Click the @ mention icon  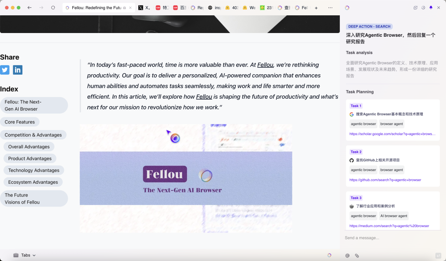(x=347, y=256)
